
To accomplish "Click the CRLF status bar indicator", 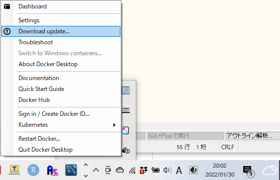I will point(228,147).
